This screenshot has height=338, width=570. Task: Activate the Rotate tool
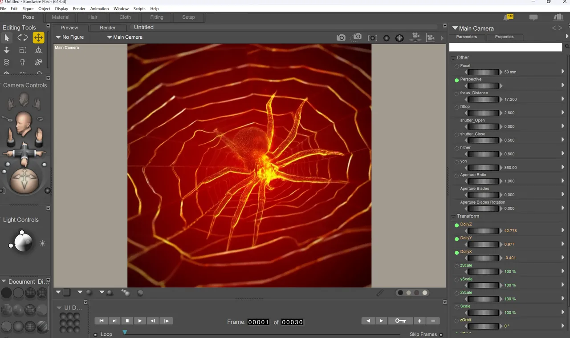click(22, 38)
